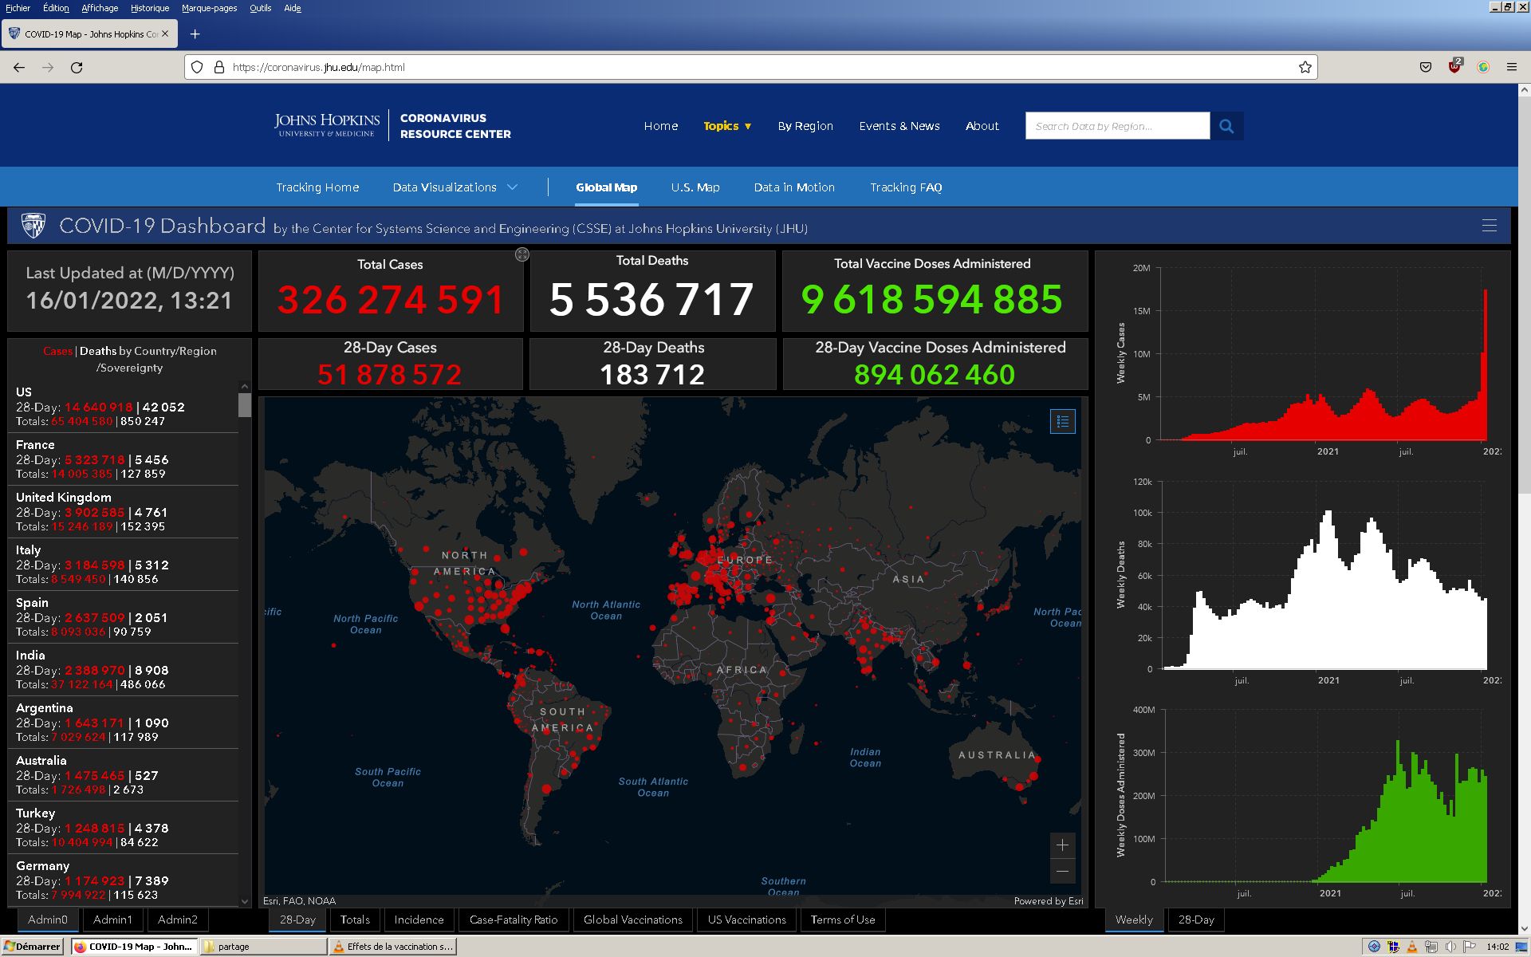Screen dimensions: 1531x957
Task: Open the Data in Motion link
Action: pos(794,187)
